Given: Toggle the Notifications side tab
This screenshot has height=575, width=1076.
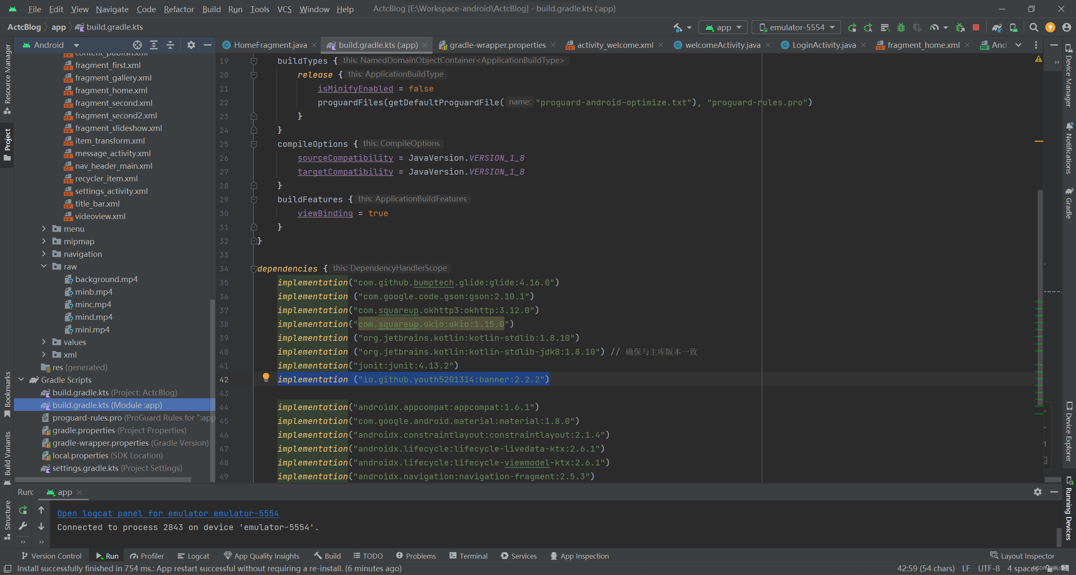Looking at the screenshot, I should [1069, 148].
